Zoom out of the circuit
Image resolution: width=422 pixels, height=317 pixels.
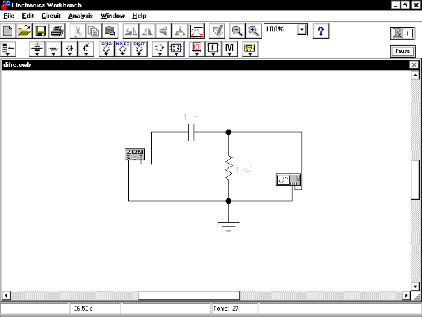[x=237, y=31]
